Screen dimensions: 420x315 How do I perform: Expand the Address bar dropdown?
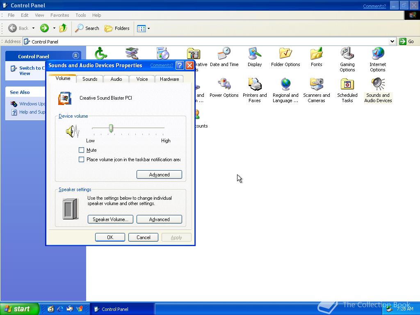392,41
